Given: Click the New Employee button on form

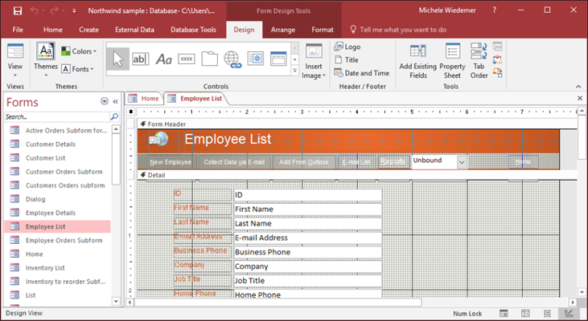Looking at the screenshot, I should point(171,162).
